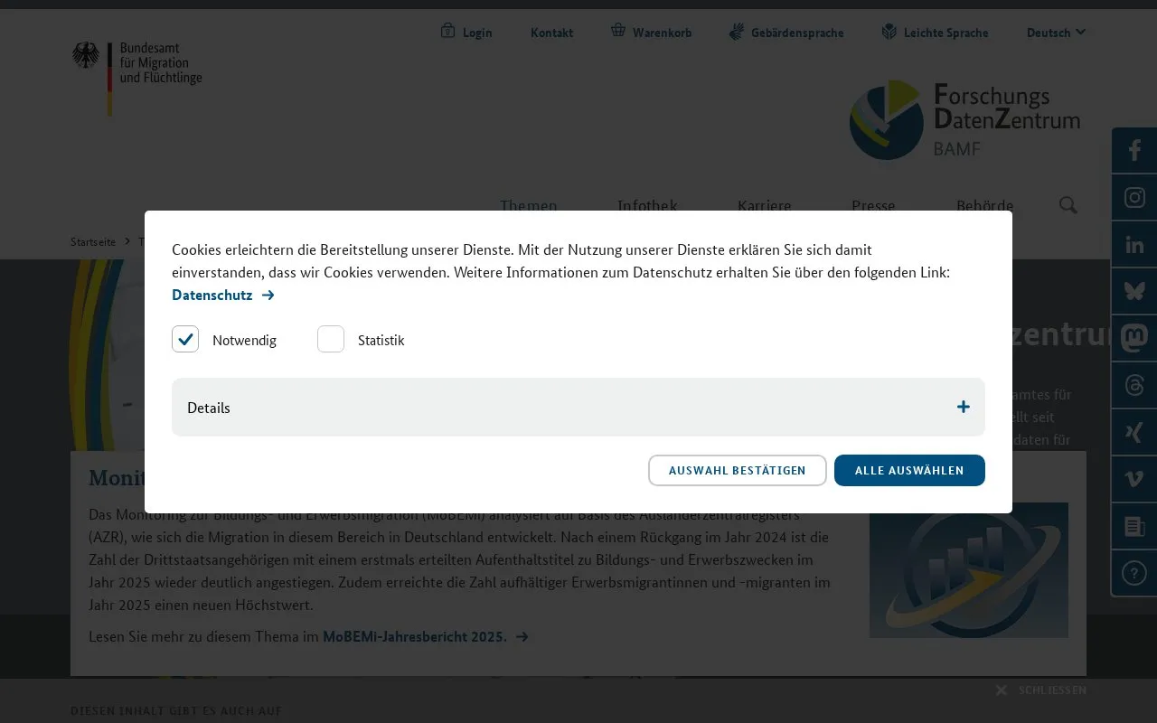
Task: Go to Startseite breadcrumb
Action: coord(93,241)
